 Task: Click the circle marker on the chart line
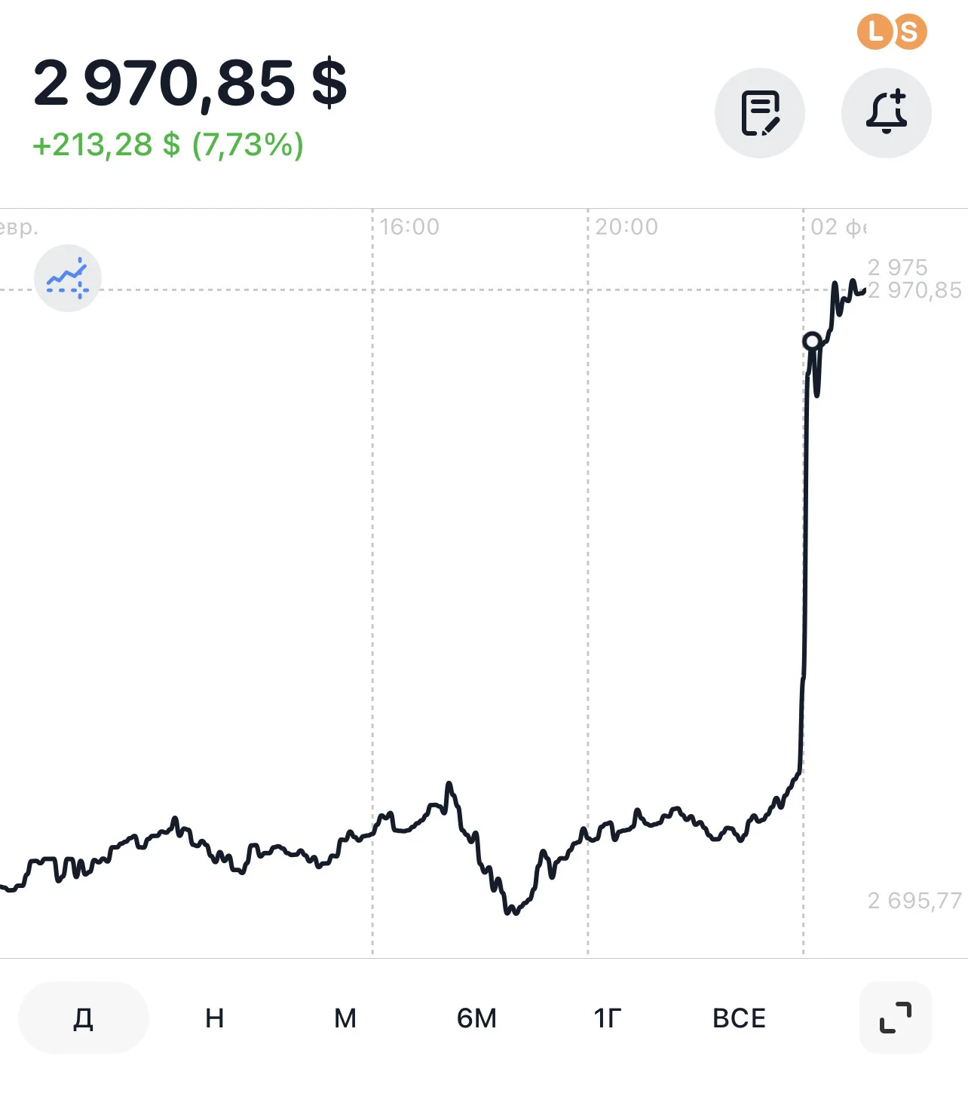[x=812, y=341]
